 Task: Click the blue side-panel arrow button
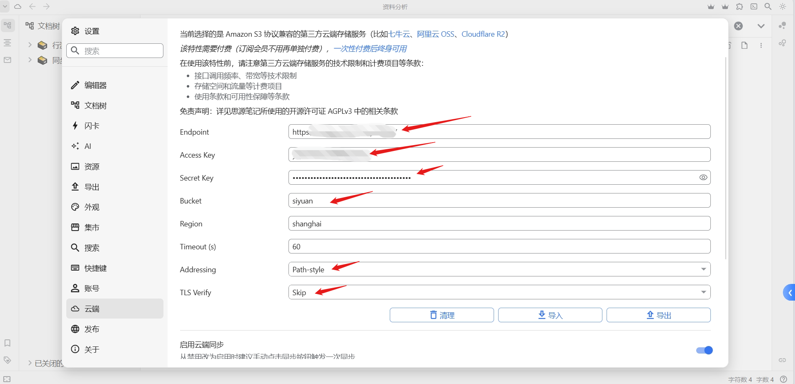[x=789, y=293]
